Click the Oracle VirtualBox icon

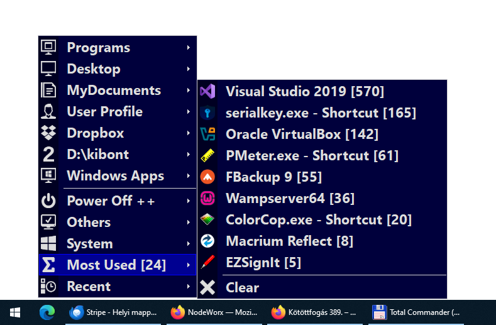pyautogui.click(x=207, y=135)
